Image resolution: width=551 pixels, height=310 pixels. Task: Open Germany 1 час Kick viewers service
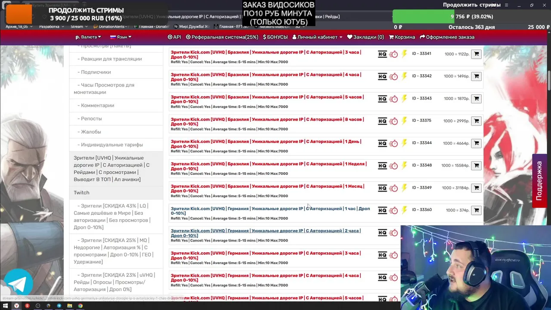(270, 211)
